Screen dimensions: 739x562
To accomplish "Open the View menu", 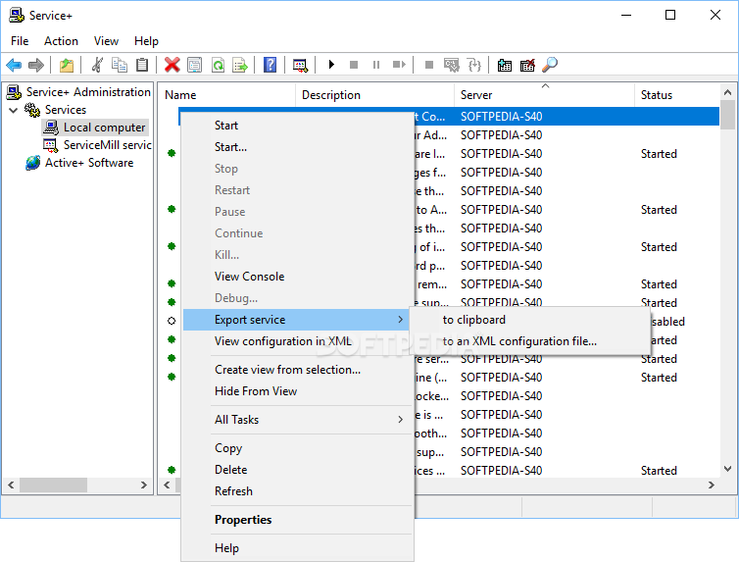I will (x=106, y=41).
